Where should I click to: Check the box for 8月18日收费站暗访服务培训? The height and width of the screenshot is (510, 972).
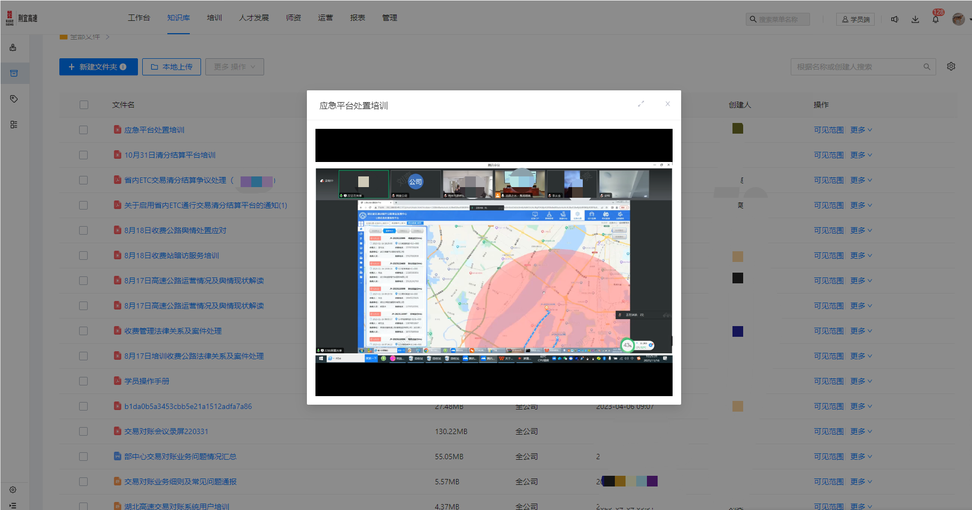(83, 256)
